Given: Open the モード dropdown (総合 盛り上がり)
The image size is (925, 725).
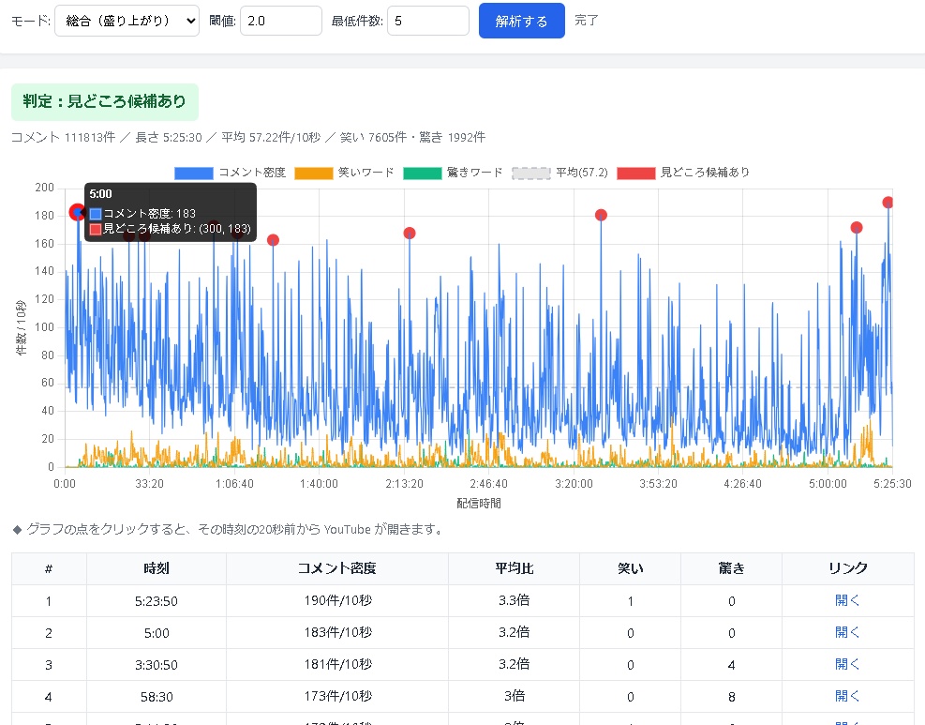Looking at the screenshot, I should [x=127, y=21].
